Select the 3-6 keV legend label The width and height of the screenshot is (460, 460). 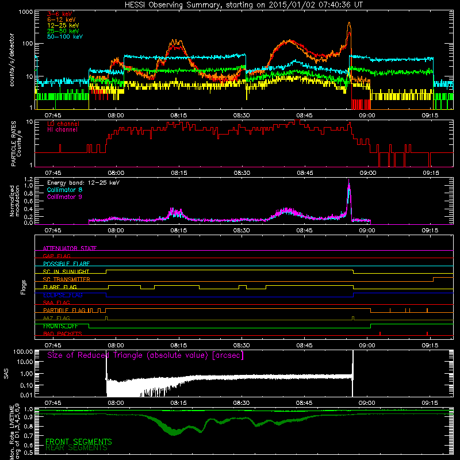[x=60, y=14]
